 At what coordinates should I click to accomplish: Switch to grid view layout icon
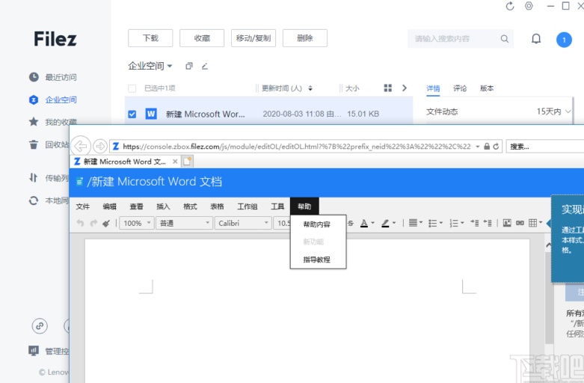point(387,88)
